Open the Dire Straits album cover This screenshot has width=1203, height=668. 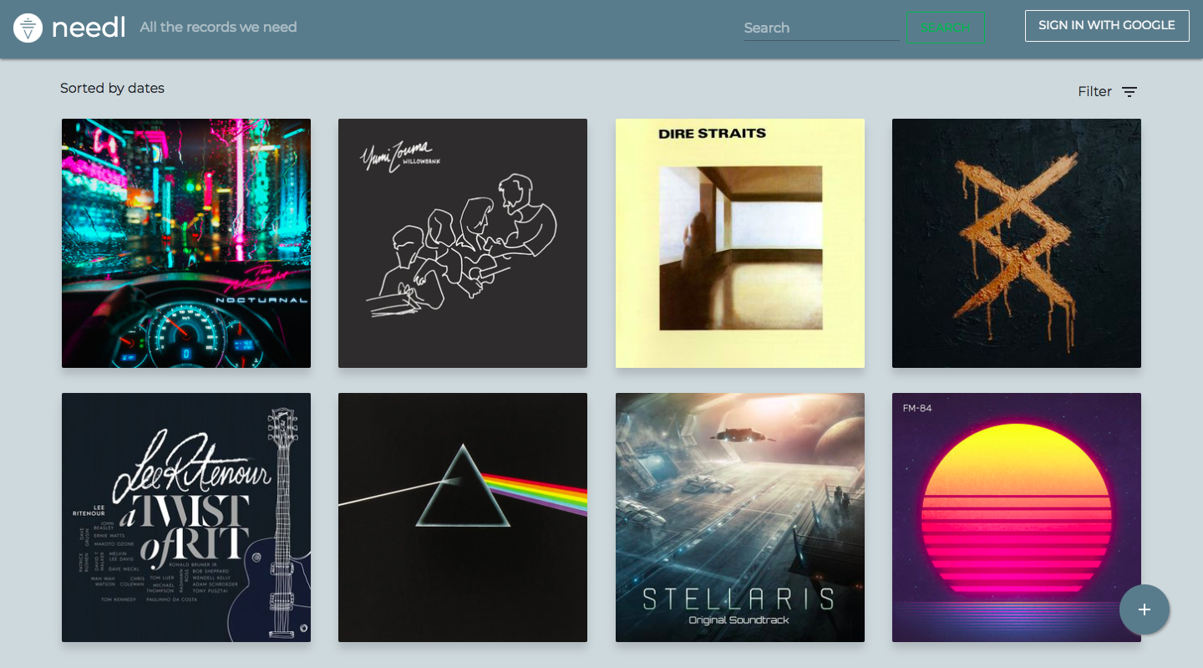[740, 243]
